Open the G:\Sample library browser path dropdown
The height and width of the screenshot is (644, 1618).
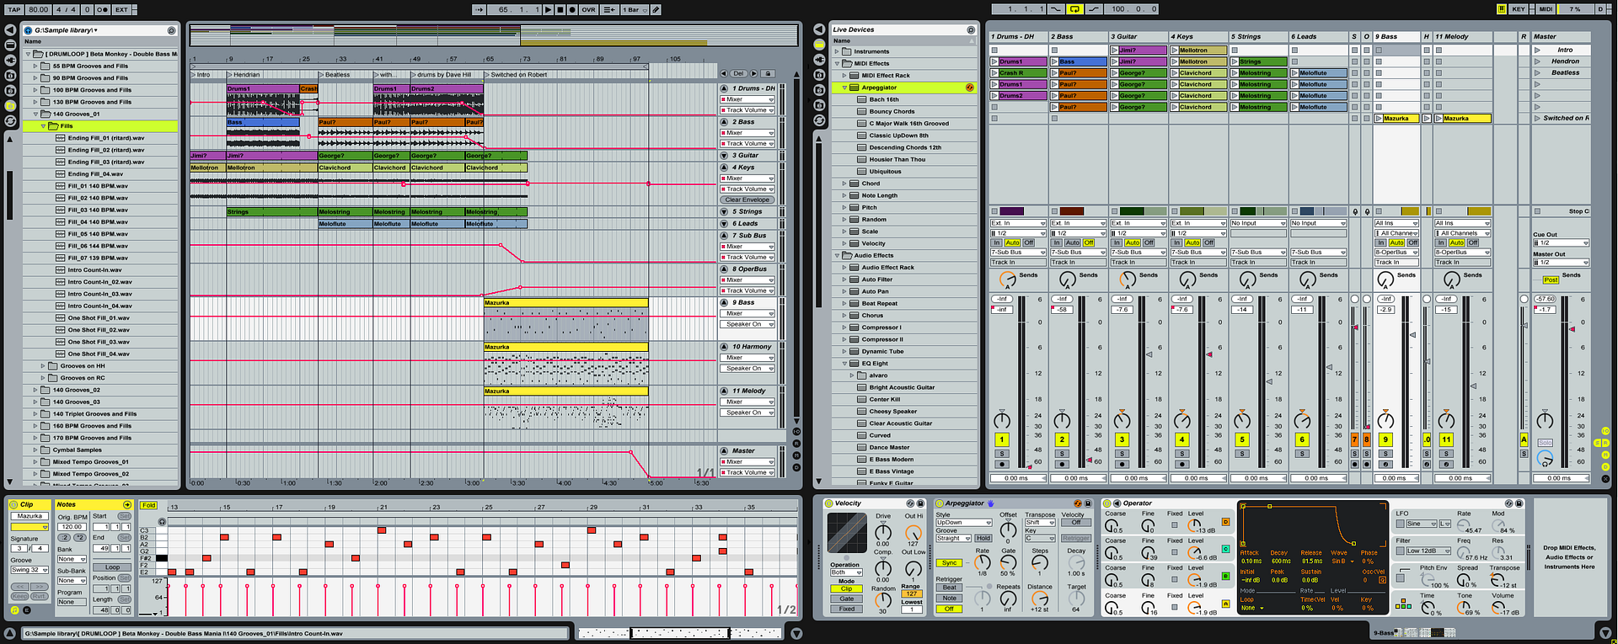[x=67, y=29]
